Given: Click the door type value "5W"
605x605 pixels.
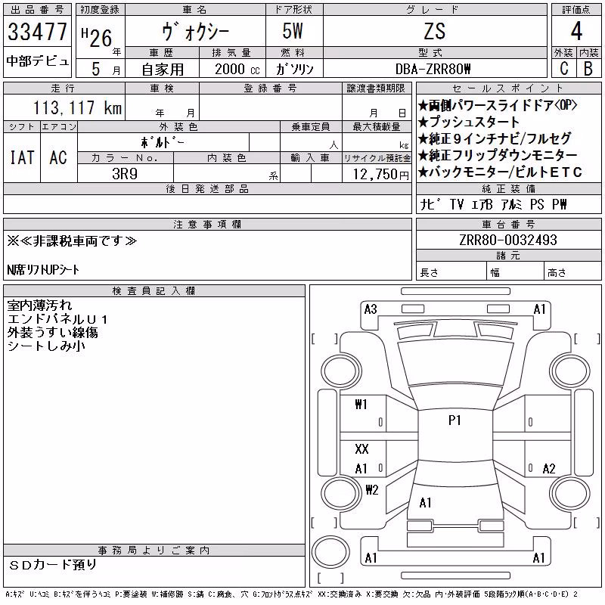Looking at the screenshot, I should [x=293, y=31].
